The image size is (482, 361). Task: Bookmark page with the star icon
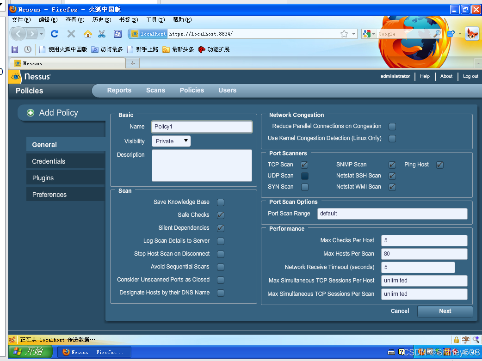tap(344, 34)
